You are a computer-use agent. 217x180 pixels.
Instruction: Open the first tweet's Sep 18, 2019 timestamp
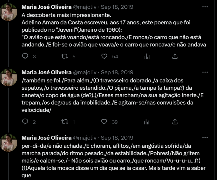click(117, 7)
